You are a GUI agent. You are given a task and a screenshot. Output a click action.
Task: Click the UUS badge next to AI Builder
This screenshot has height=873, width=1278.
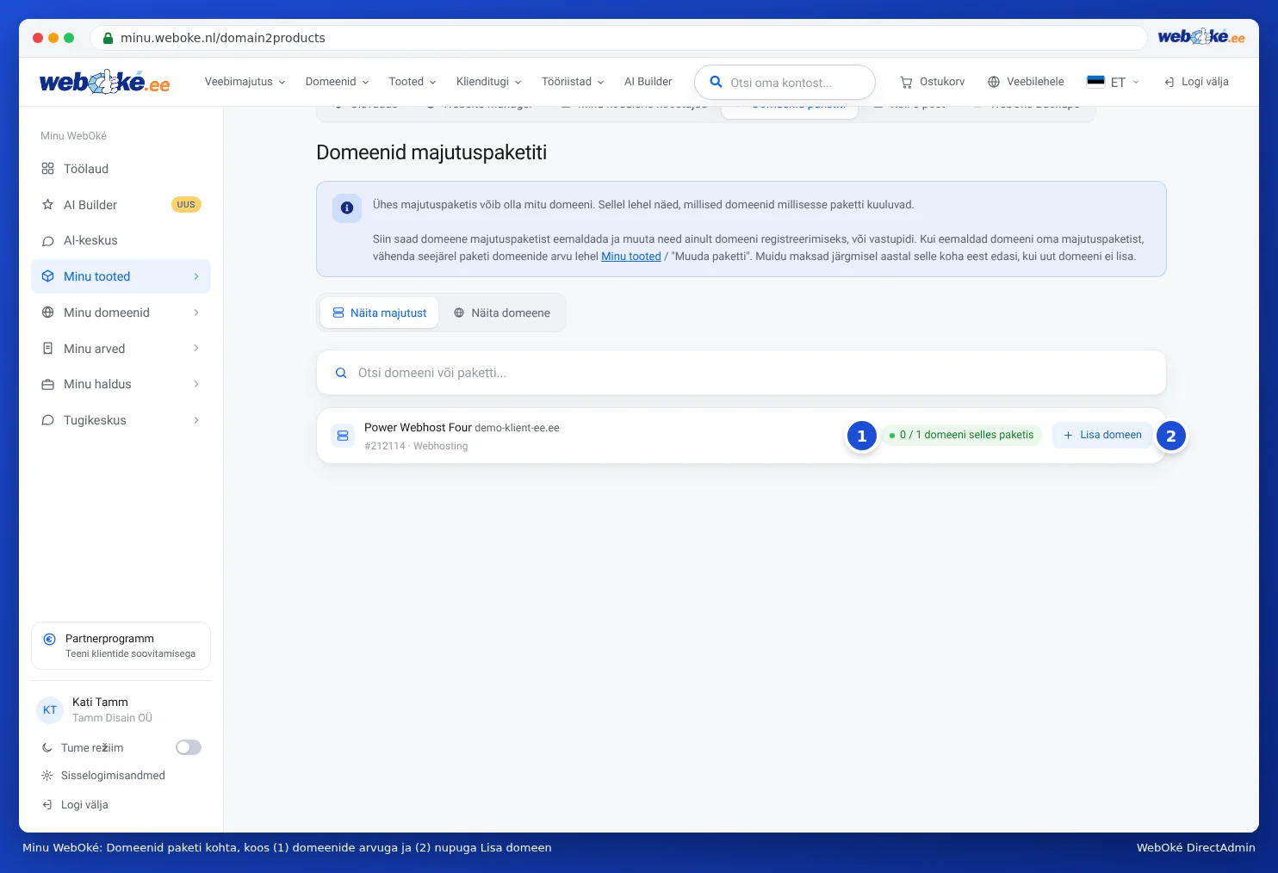[186, 205]
